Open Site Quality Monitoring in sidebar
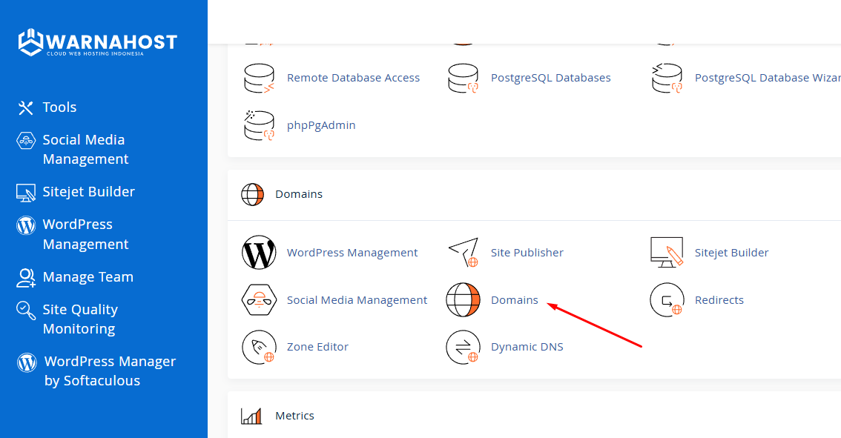The width and height of the screenshot is (841, 438). tap(80, 319)
